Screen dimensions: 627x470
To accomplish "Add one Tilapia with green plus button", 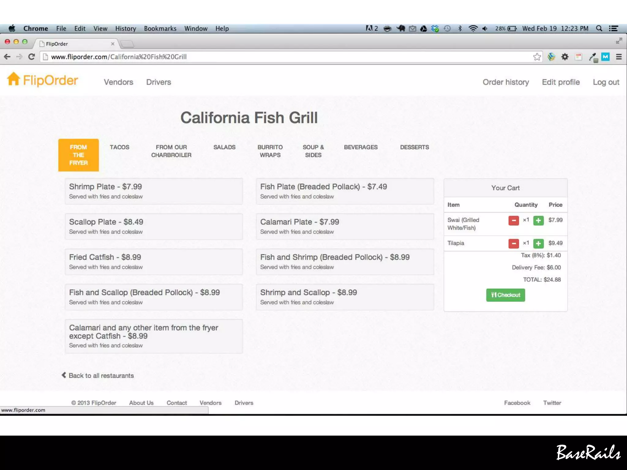I will (538, 244).
